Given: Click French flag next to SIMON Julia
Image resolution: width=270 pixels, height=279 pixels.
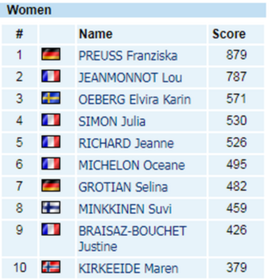Looking at the screenshot, I should (x=51, y=119).
